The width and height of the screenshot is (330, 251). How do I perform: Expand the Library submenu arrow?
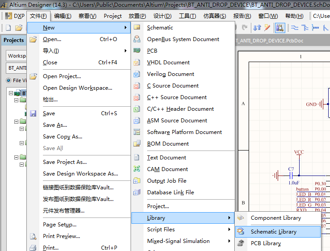point(229,218)
